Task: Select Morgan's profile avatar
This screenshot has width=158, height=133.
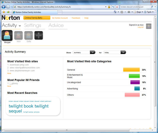Action: [x=7, y=35]
